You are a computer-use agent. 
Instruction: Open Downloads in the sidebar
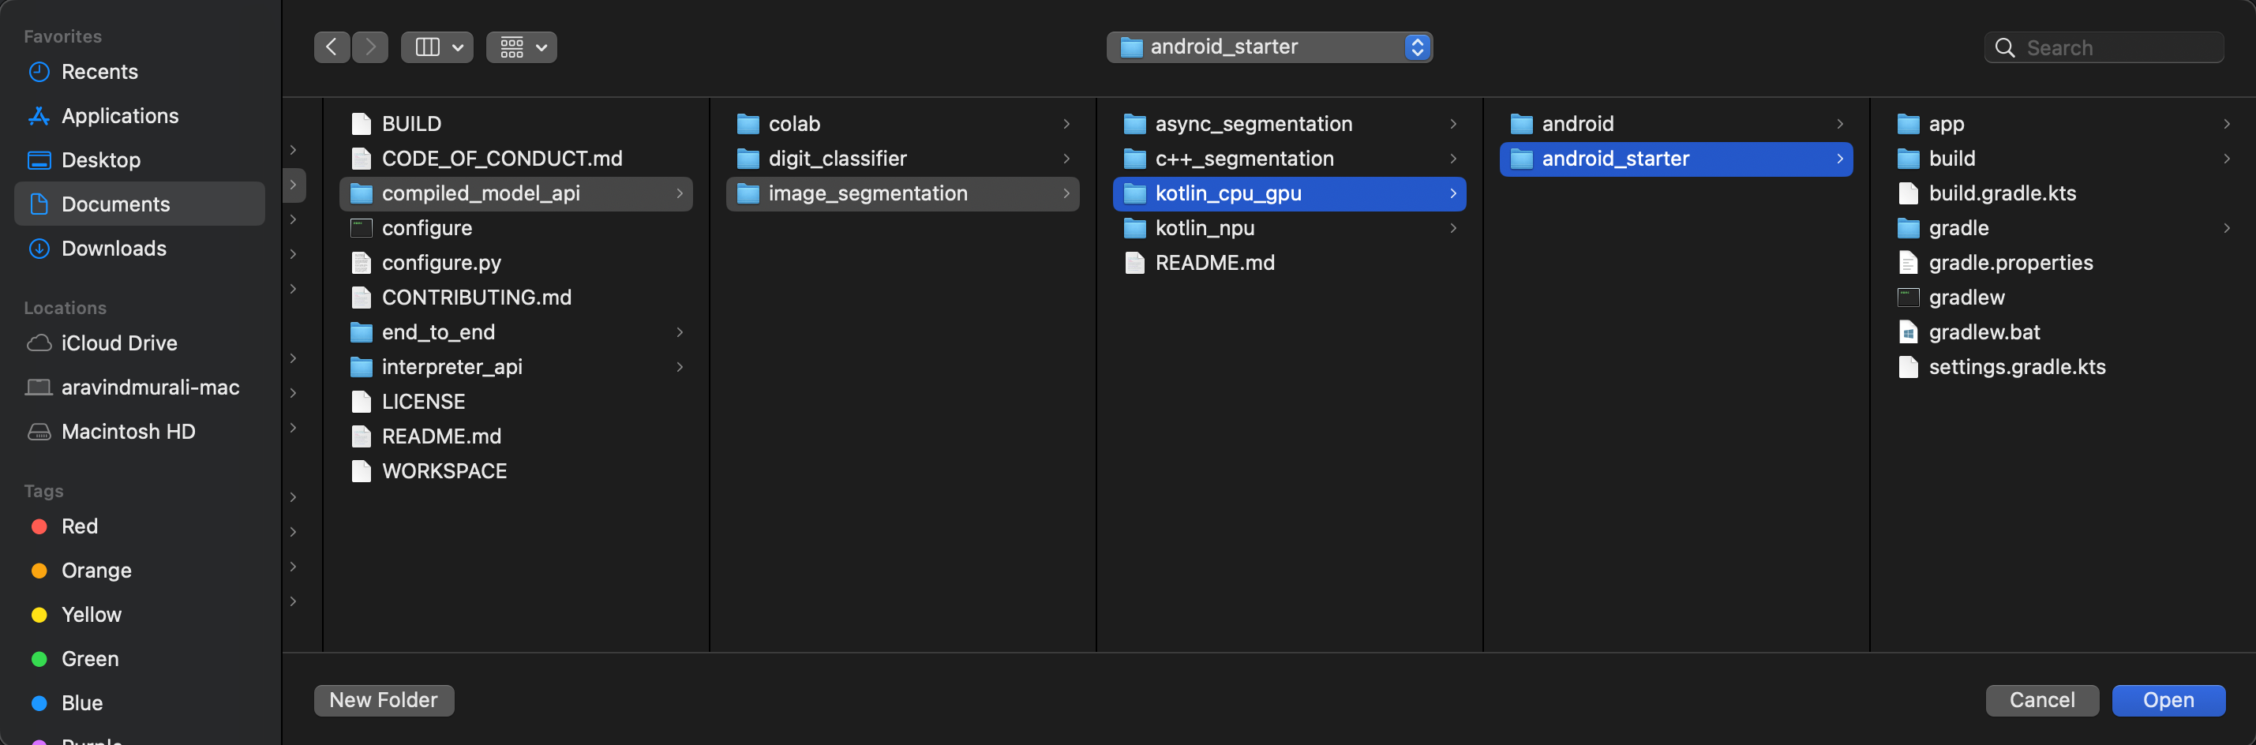click(x=113, y=249)
